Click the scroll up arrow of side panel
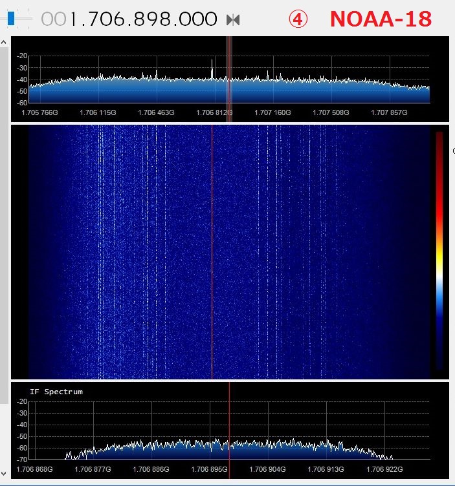 coord(4,42)
